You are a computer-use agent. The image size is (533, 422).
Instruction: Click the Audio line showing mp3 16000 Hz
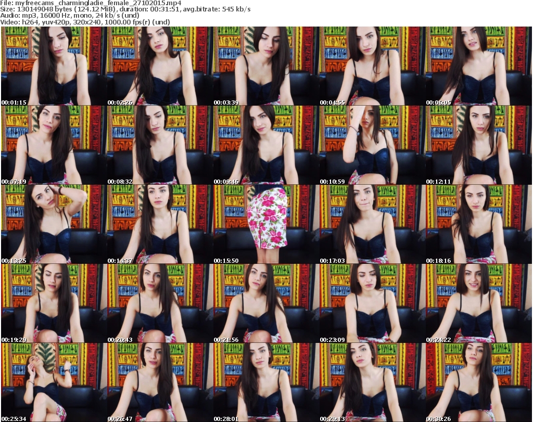70,16
